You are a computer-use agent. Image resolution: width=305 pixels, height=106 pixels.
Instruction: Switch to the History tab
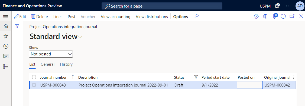(x=66, y=64)
